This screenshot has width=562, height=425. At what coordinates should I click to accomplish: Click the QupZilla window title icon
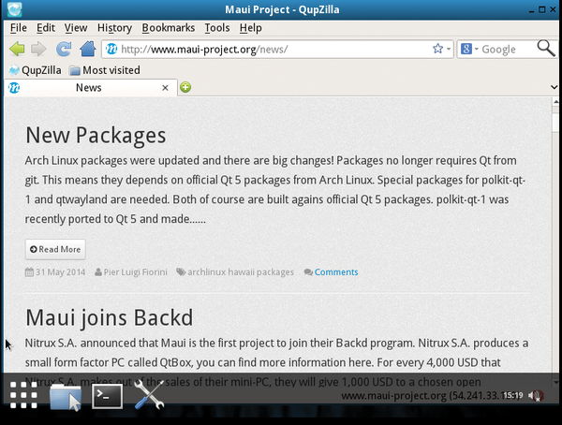[x=14, y=9]
